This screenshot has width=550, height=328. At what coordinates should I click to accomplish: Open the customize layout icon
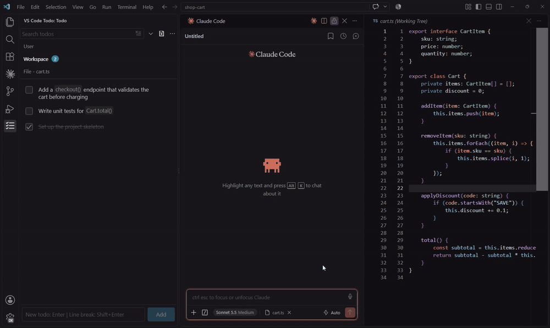click(x=468, y=7)
